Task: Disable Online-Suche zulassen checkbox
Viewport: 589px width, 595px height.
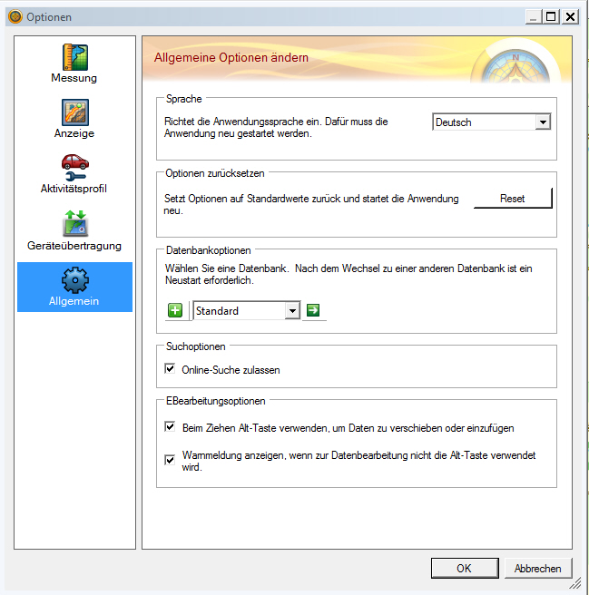Action: click(170, 369)
